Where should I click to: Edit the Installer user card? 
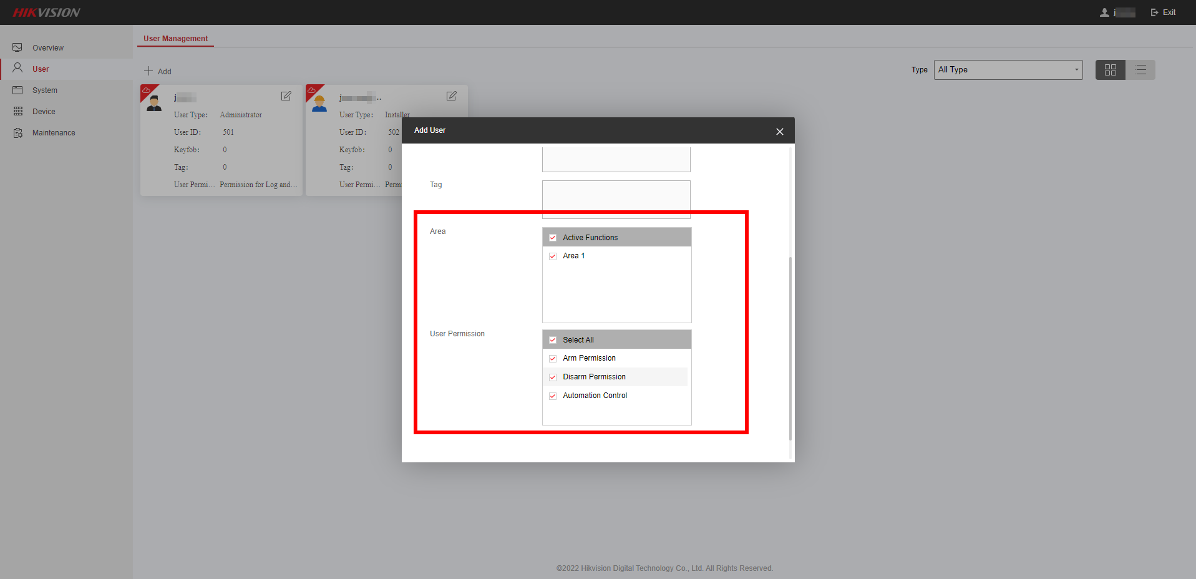click(451, 96)
